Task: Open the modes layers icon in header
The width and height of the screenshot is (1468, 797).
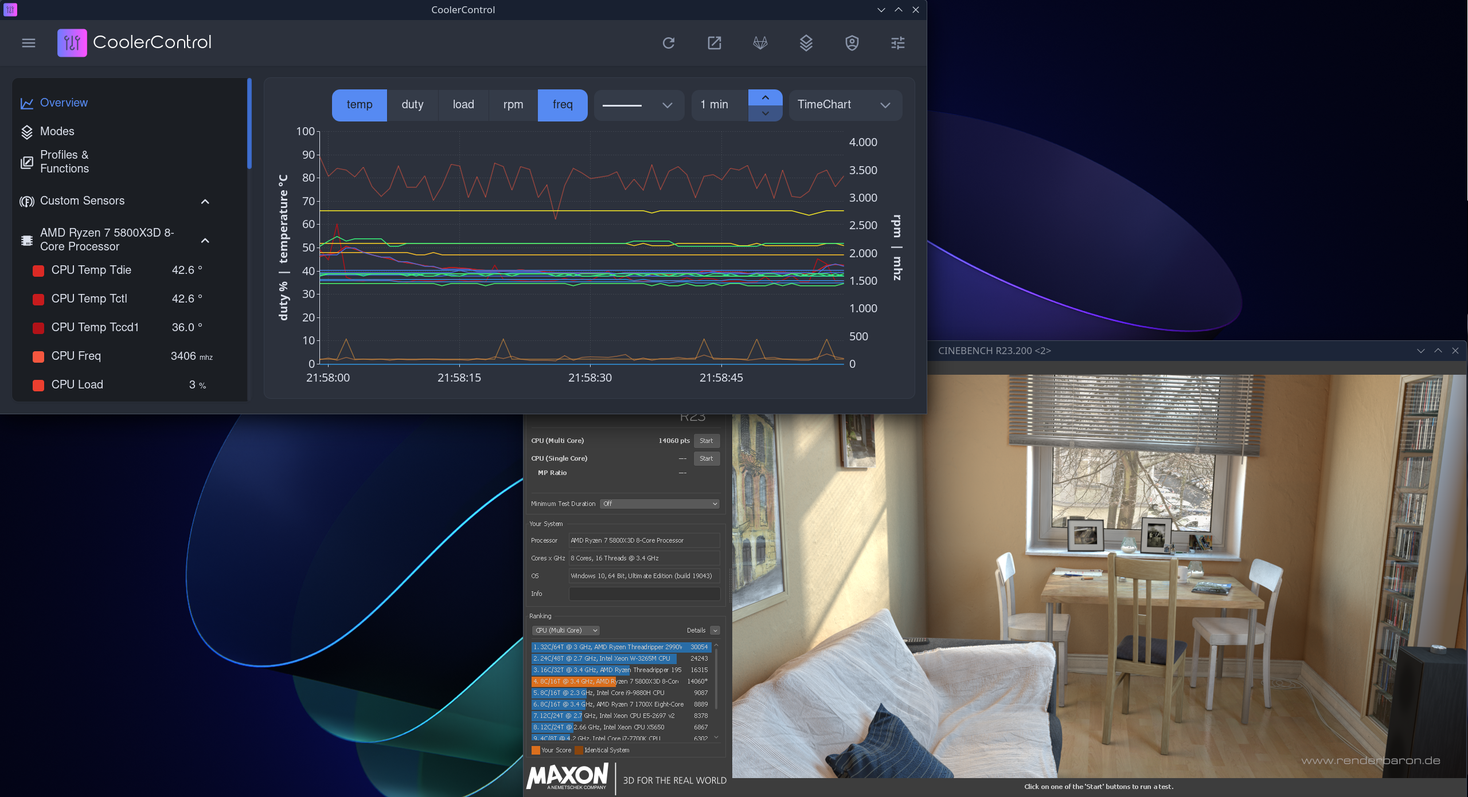Action: (806, 43)
